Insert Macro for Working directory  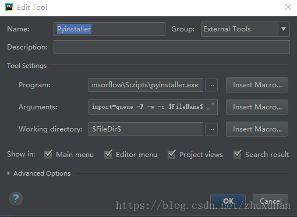(x=257, y=129)
